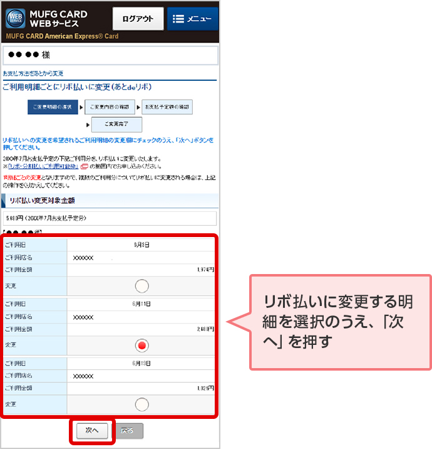Click the 5,480円 payment amount box
The height and width of the screenshot is (449, 432).
(x=110, y=218)
